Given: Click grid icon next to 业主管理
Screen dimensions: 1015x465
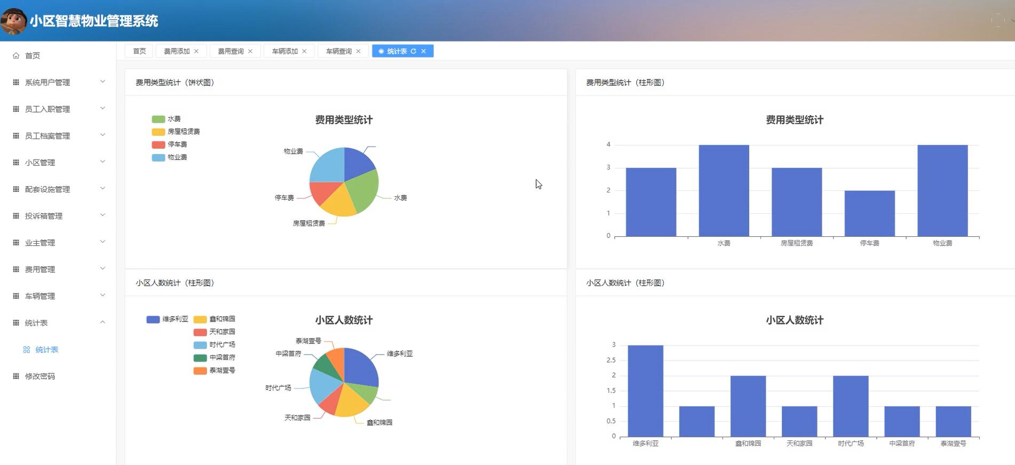Looking at the screenshot, I should pyautogui.click(x=16, y=242).
